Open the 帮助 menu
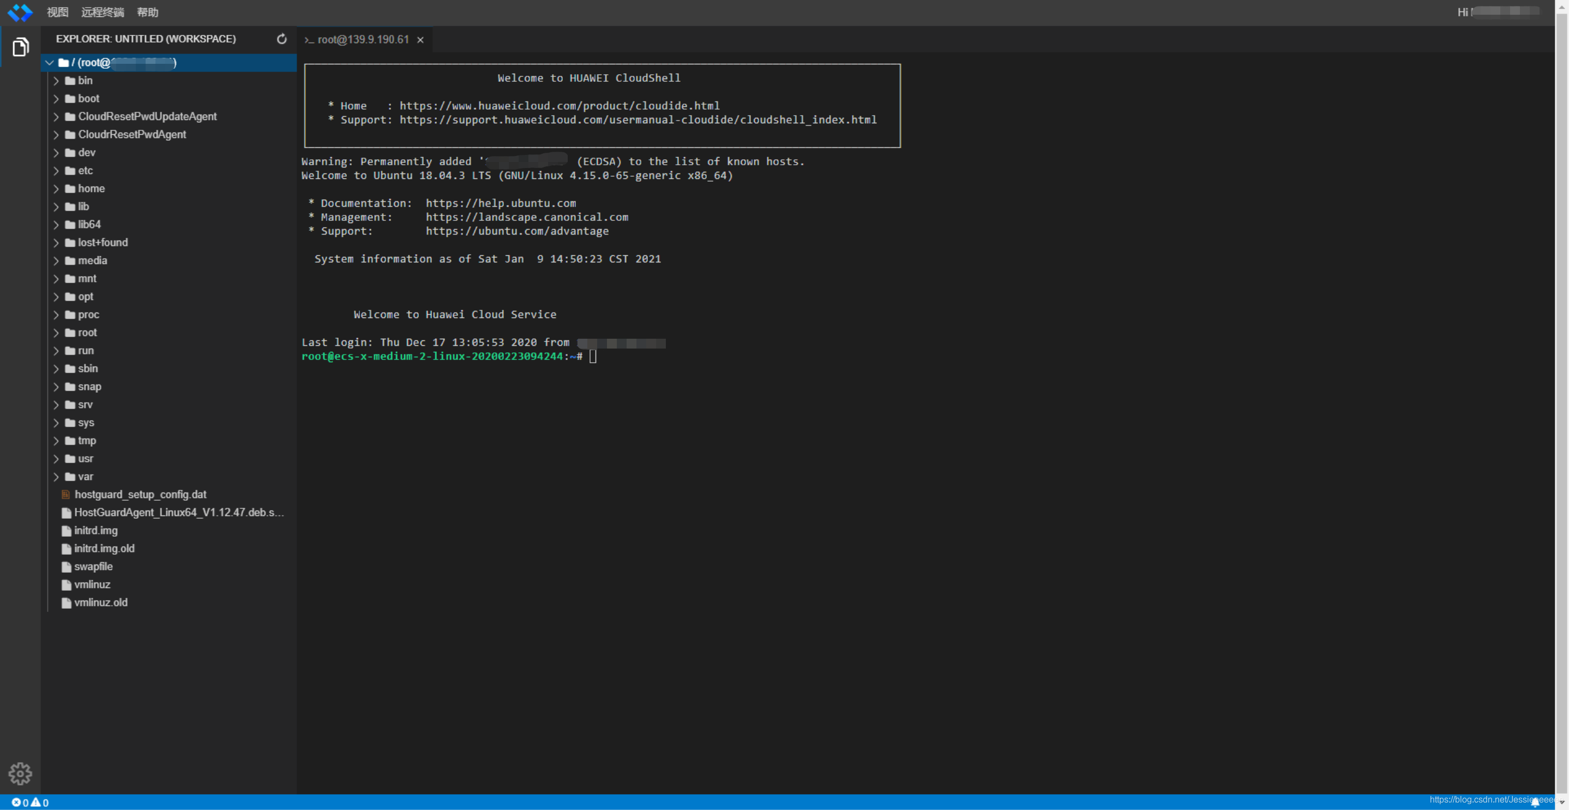 [147, 12]
